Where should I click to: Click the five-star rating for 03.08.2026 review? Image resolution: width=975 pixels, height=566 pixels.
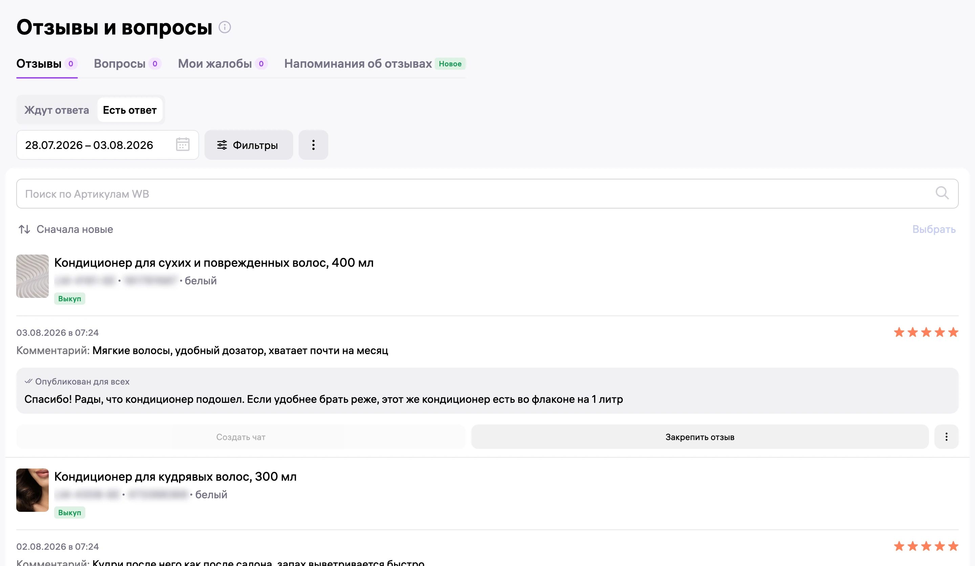tap(926, 332)
